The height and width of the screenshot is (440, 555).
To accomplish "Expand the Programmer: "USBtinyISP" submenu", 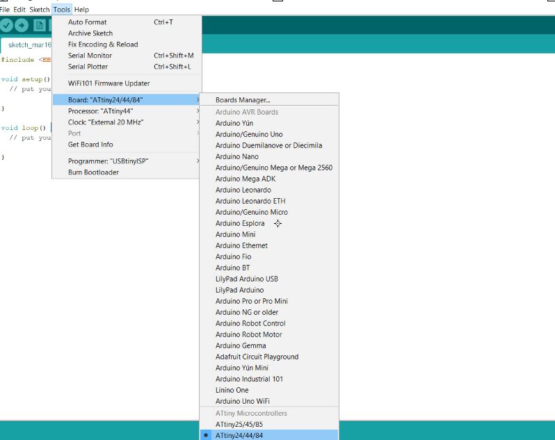I will (127, 161).
